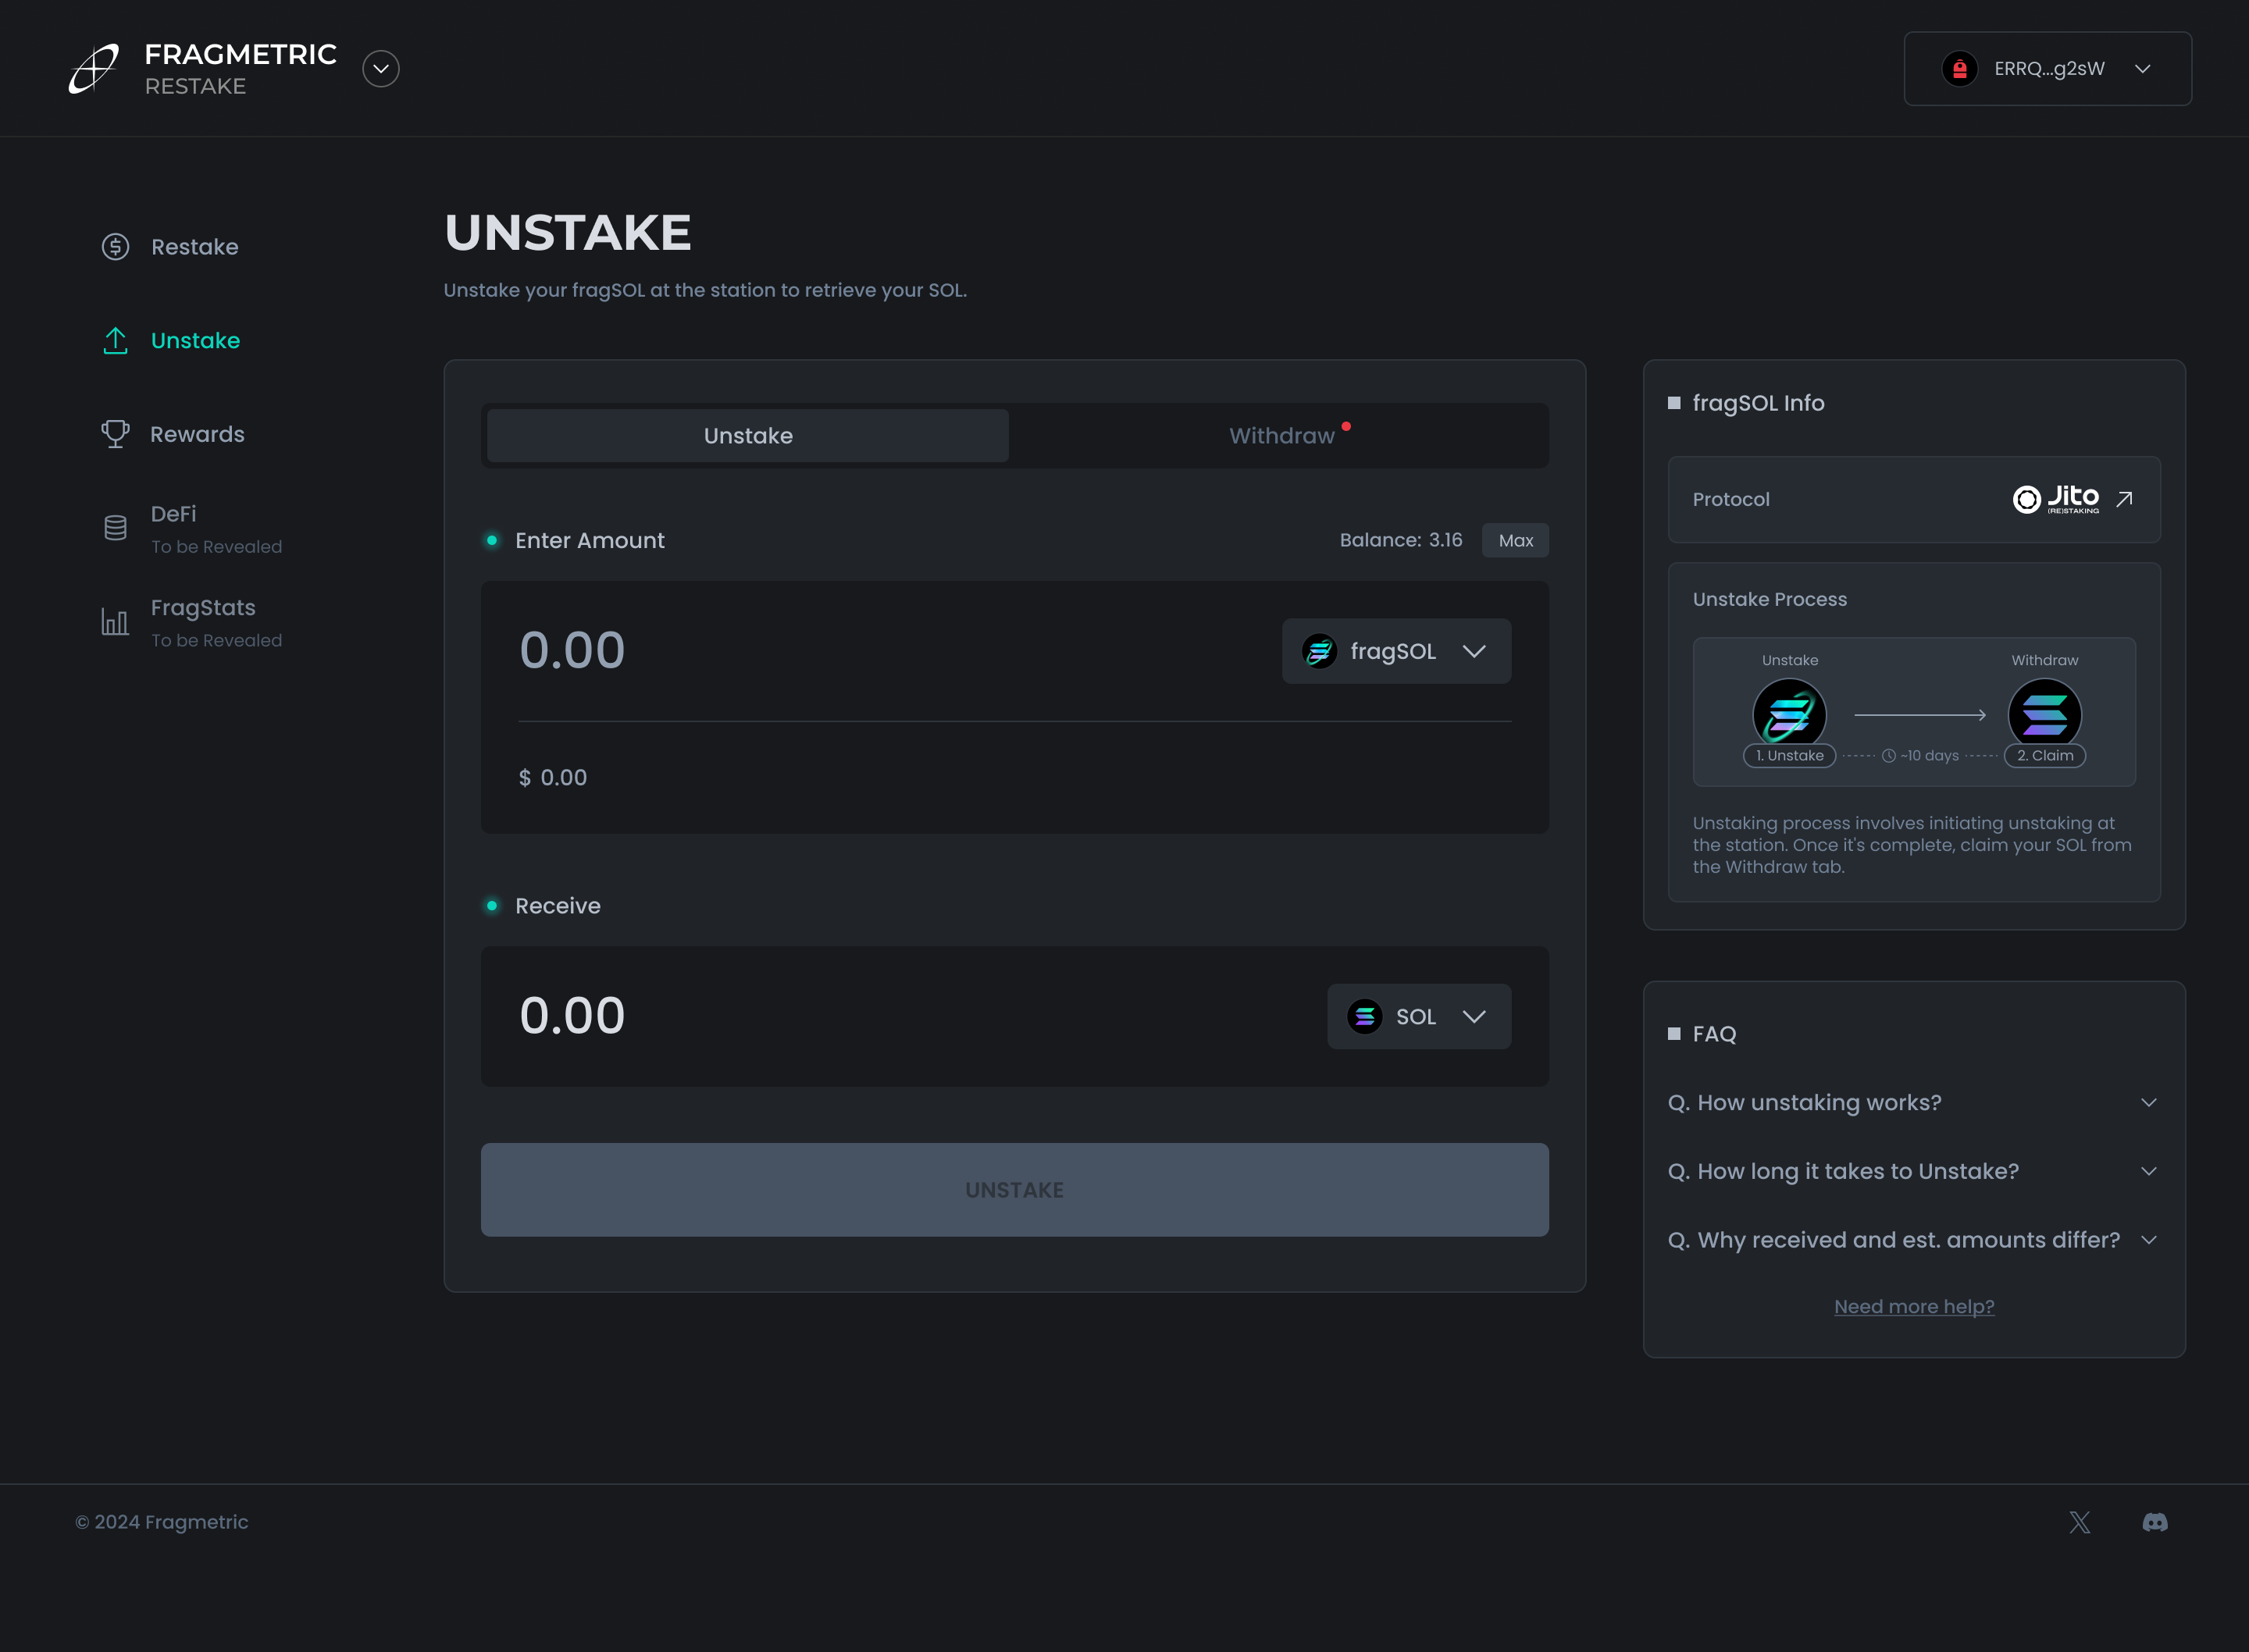Open the Jito protocol external link arrow

2125,499
